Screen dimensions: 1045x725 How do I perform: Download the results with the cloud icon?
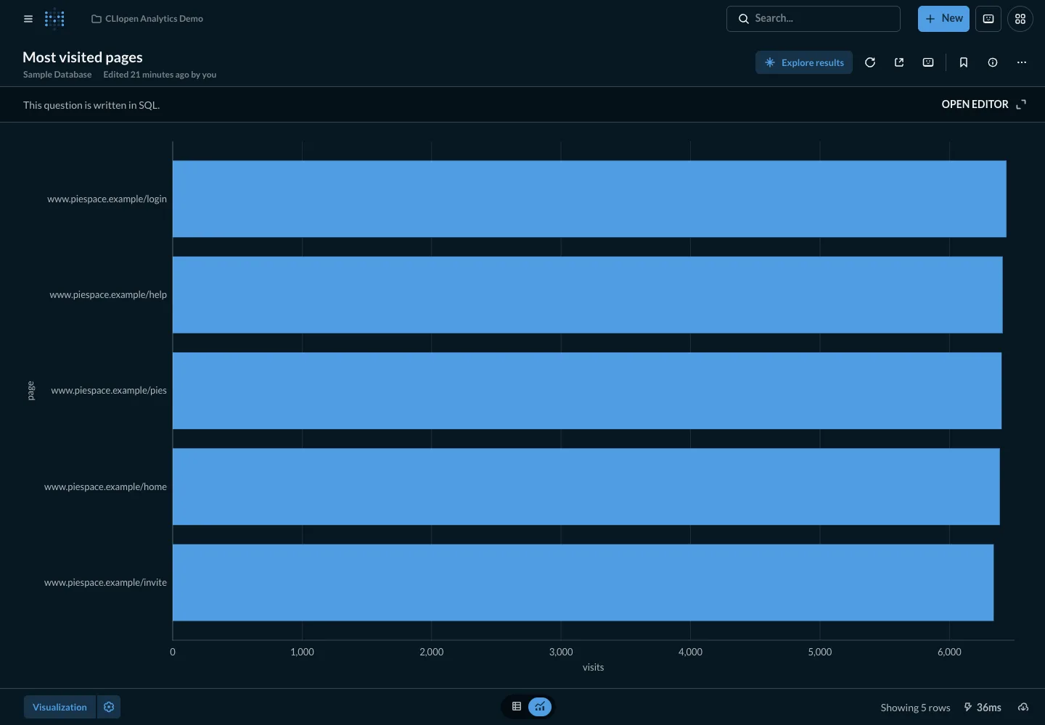(1023, 708)
